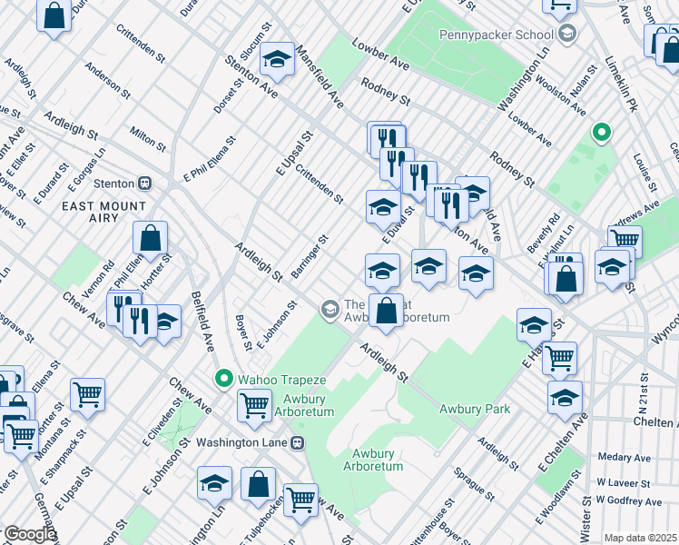Select the school marker beside Stenton Ave and Slocum St

[x=278, y=62]
